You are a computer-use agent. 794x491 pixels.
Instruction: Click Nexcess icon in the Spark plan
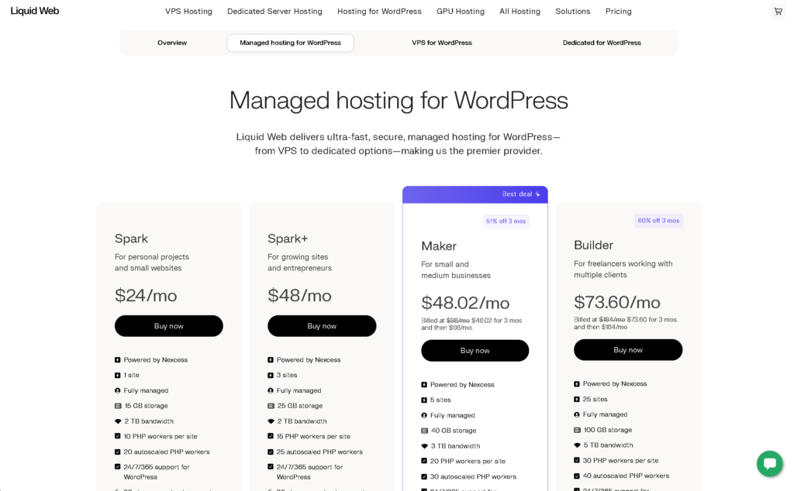tap(118, 360)
